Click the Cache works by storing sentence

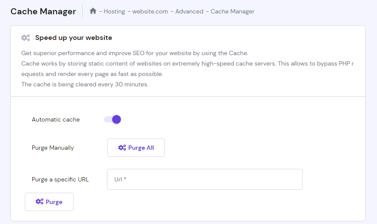point(187,63)
